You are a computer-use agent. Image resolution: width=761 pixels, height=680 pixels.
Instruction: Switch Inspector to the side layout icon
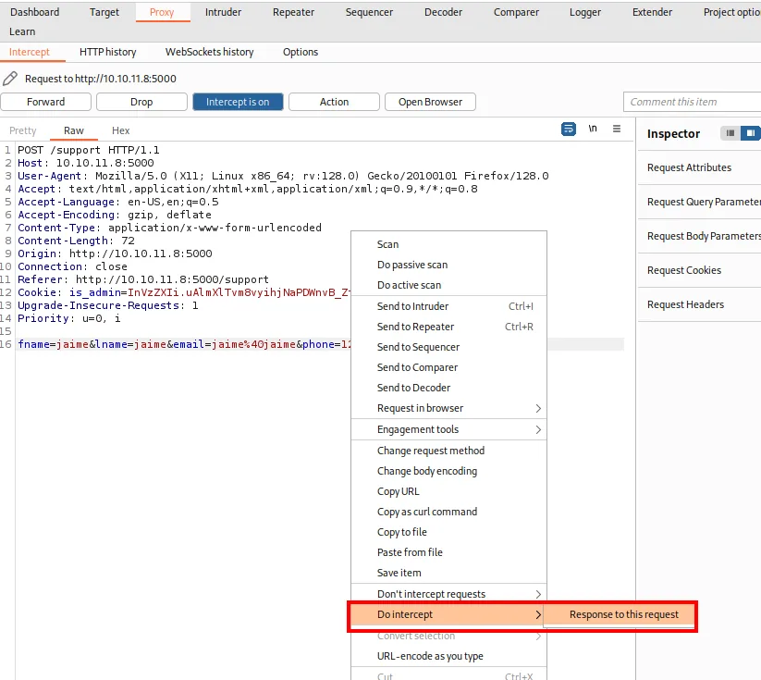click(750, 133)
